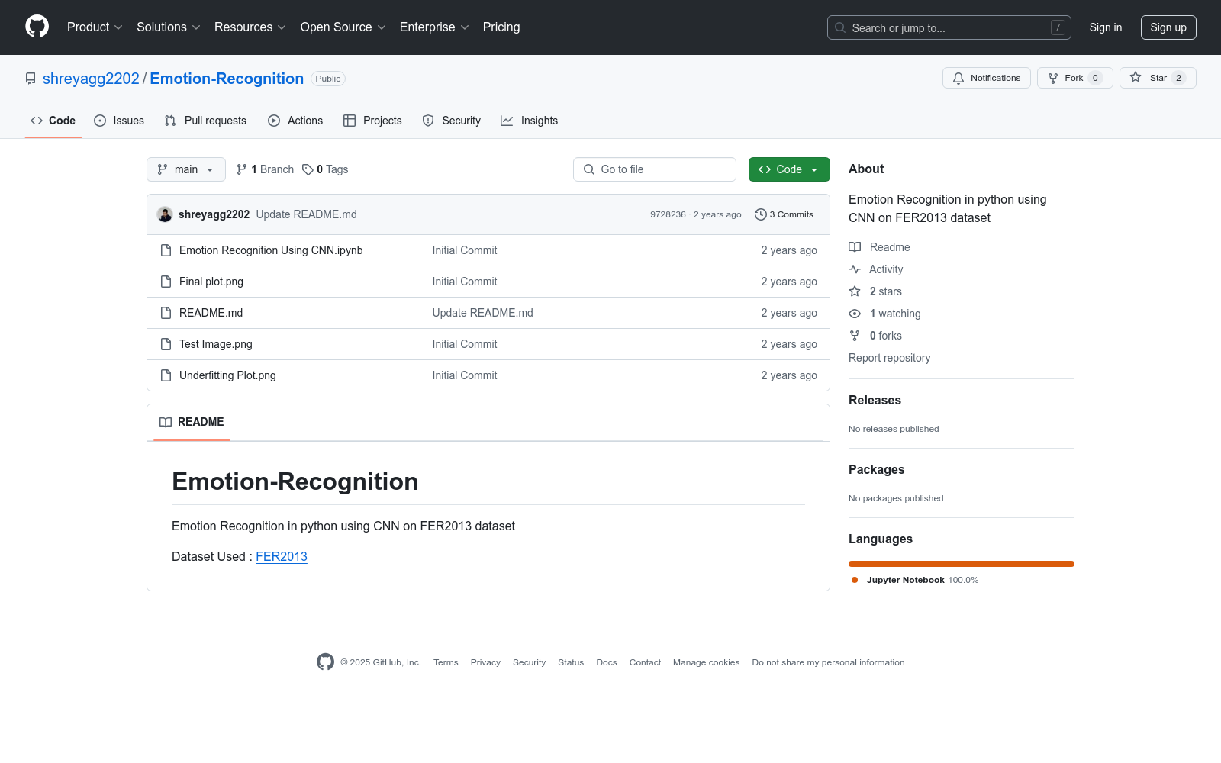
Task: Click the Fork count badge showing 0
Action: pos(1095,78)
